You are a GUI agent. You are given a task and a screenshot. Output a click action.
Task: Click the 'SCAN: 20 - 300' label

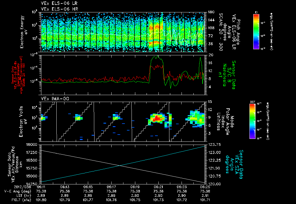pyautogui.click(x=221, y=32)
